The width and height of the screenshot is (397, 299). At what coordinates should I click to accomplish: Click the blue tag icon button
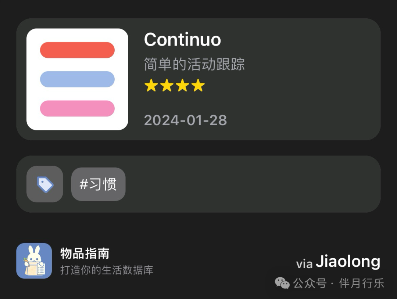[x=45, y=184]
